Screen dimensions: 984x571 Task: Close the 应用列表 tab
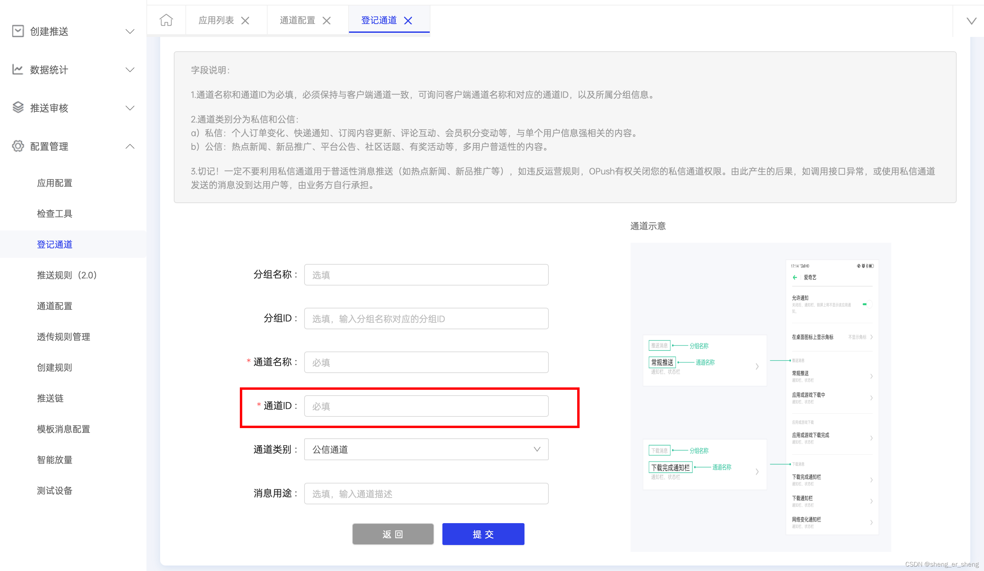245,21
